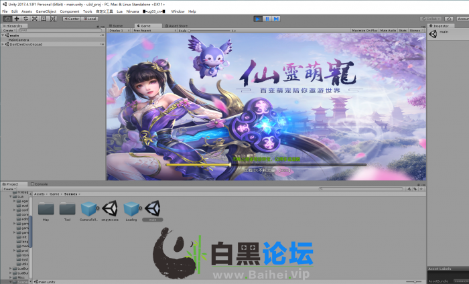This screenshot has height=284, width=469.
Task: Select the Loading prefab asset
Action: (x=131, y=212)
